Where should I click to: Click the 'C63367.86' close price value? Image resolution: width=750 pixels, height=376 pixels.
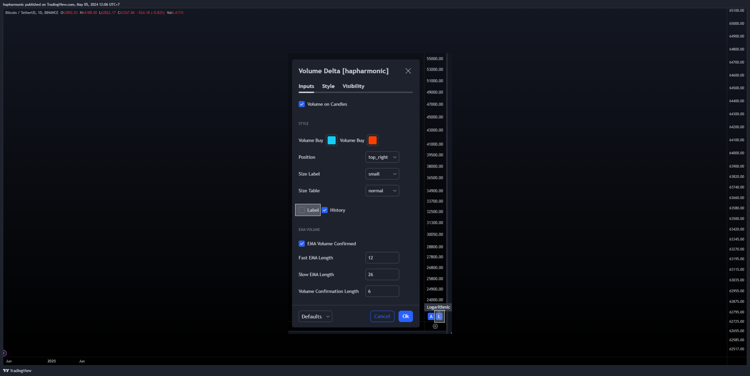[x=126, y=13]
